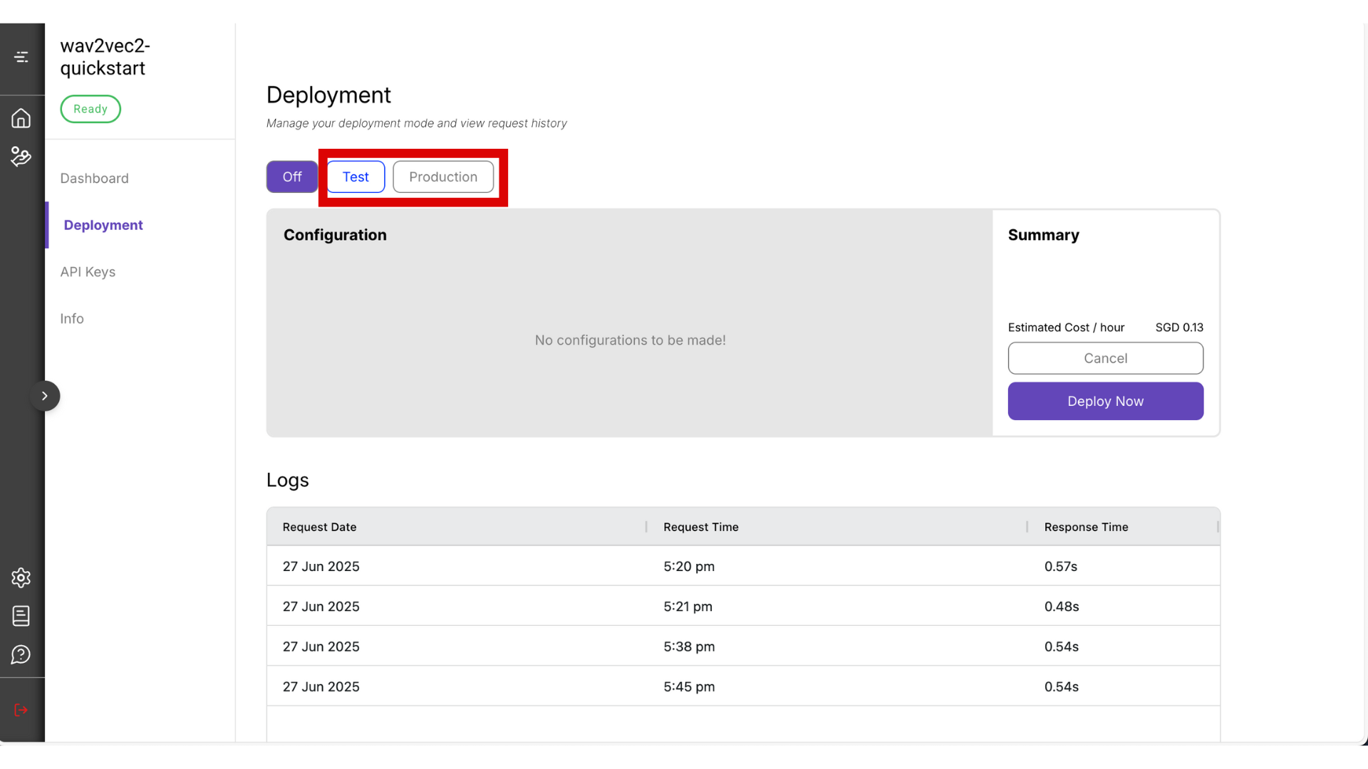Image resolution: width=1368 pixels, height=769 pixels.
Task: Open the help chat icon
Action: tap(21, 654)
